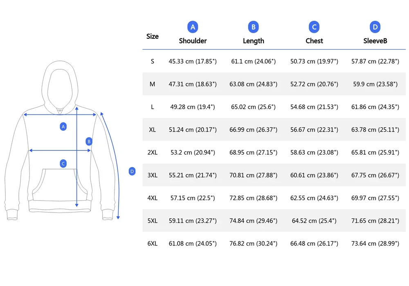This screenshot has height=286, width=409.
Task: Select the XL size row label
Action: pos(152,130)
